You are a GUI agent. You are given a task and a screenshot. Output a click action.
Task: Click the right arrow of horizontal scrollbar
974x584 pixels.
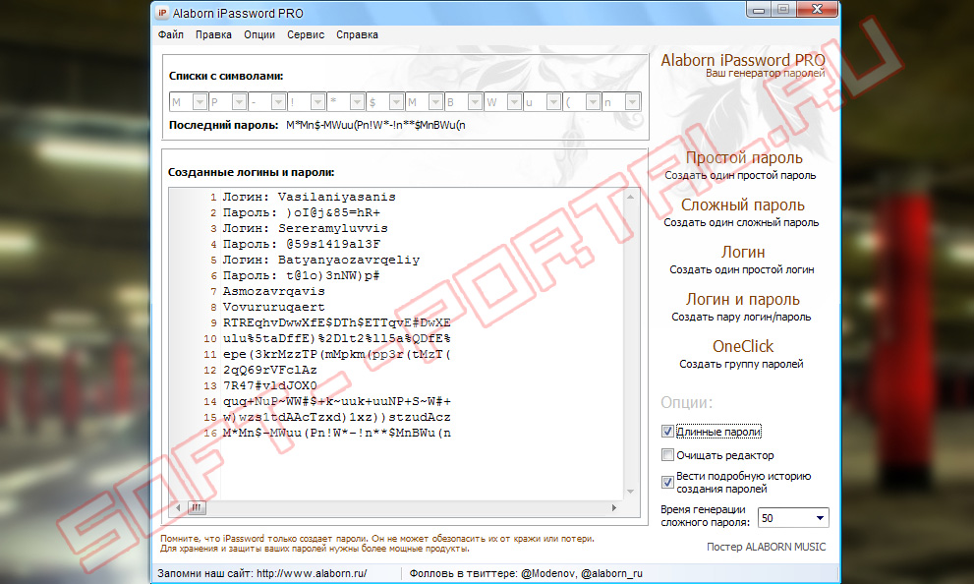click(x=614, y=507)
